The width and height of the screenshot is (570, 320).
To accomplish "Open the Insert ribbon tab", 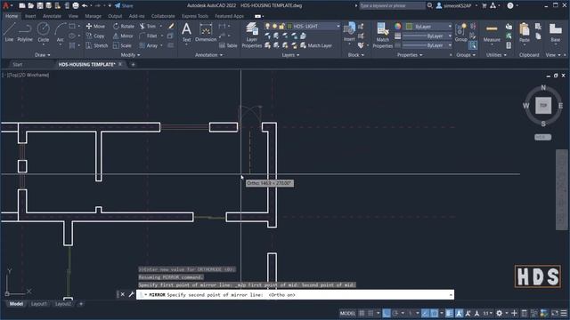I will 30,16.
